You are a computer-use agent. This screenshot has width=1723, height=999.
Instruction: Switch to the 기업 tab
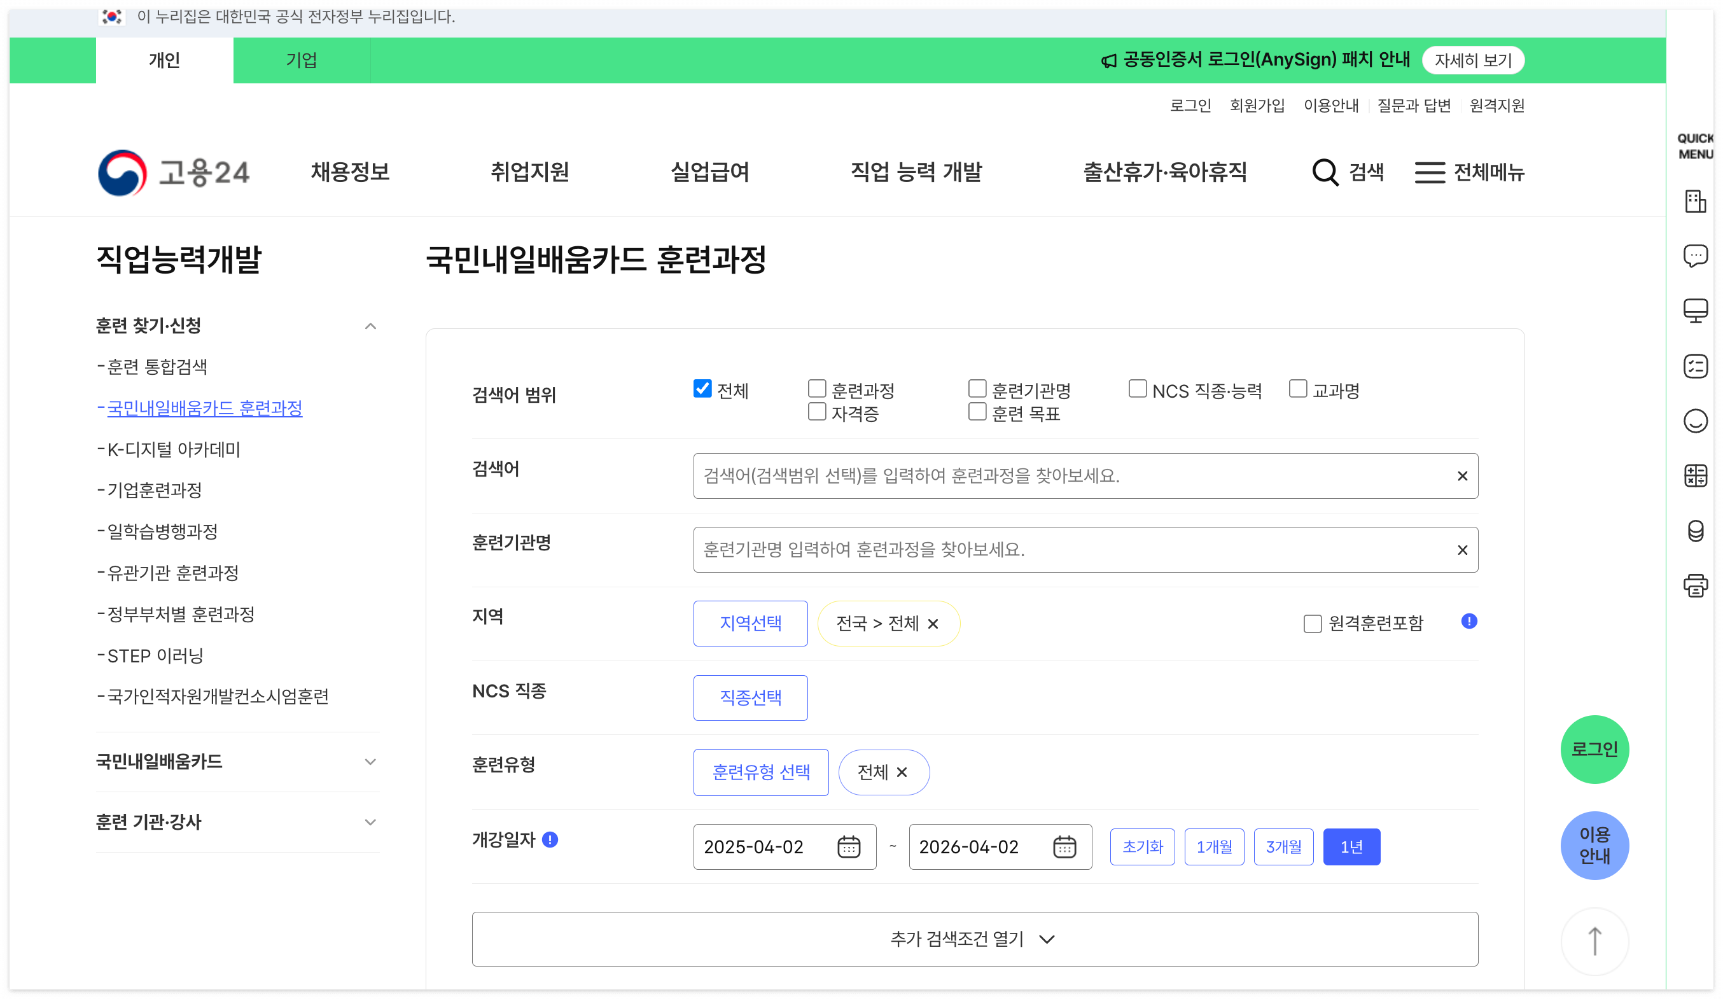click(301, 60)
